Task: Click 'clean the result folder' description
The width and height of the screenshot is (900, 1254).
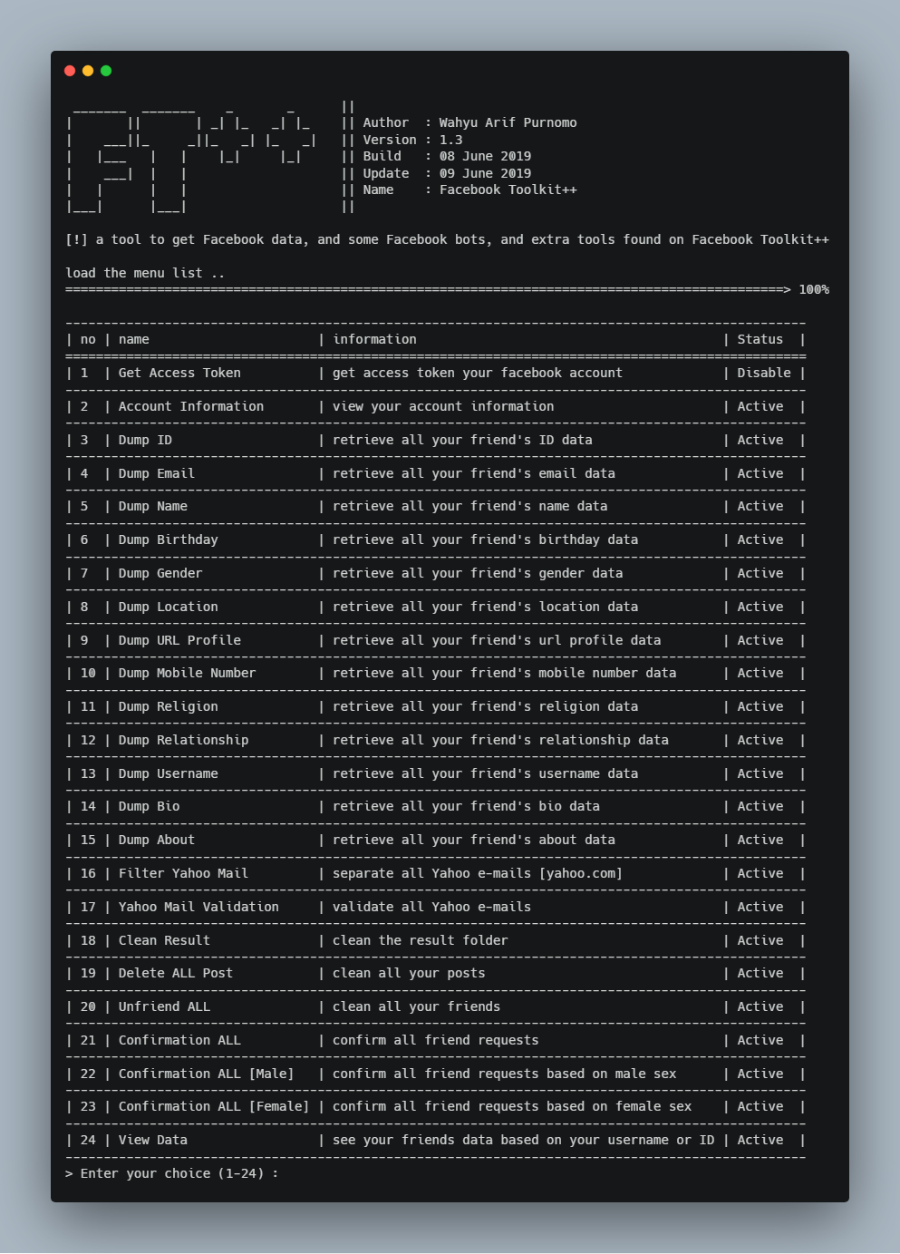Action: coord(421,940)
